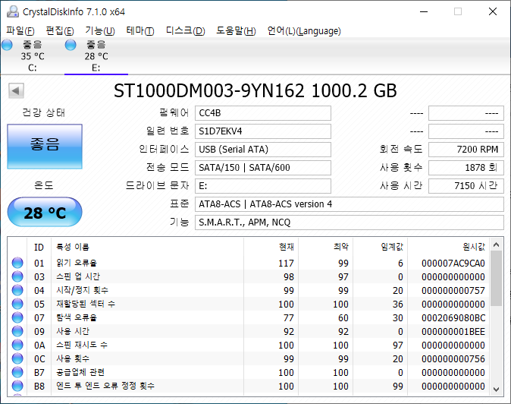Image resolution: width=511 pixels, height=404 pixels.
Task: Click the status orb of attribute 09 사용 시간
Action: pyautogui.click(x=17, y=331)
